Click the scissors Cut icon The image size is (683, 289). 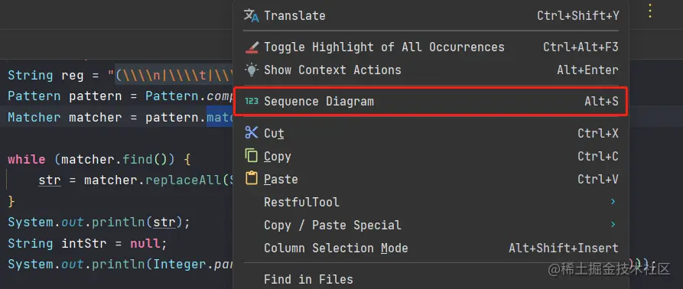click(252, 133)
